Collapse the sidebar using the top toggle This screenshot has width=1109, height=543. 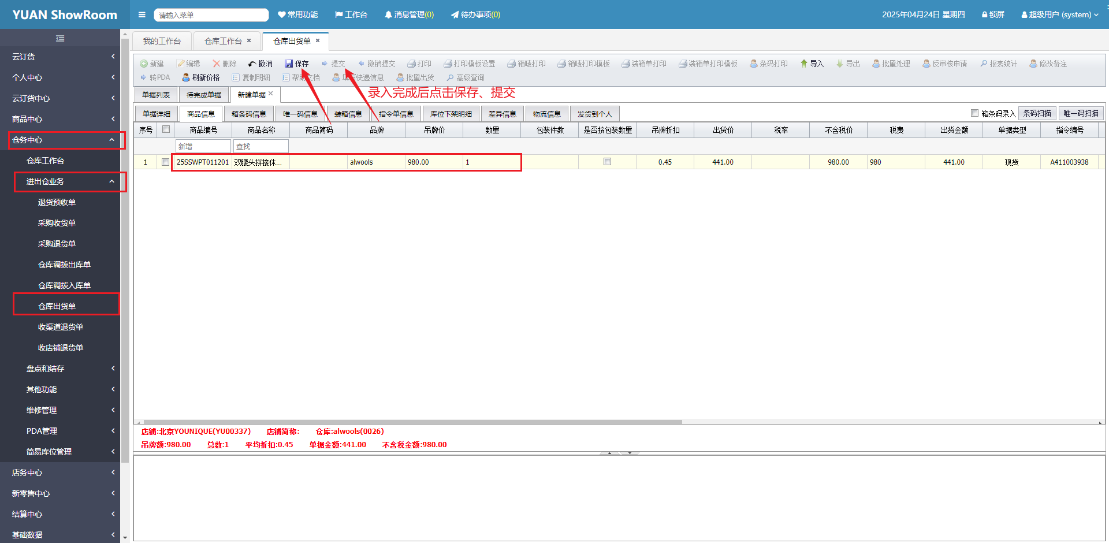pos(60,38)
